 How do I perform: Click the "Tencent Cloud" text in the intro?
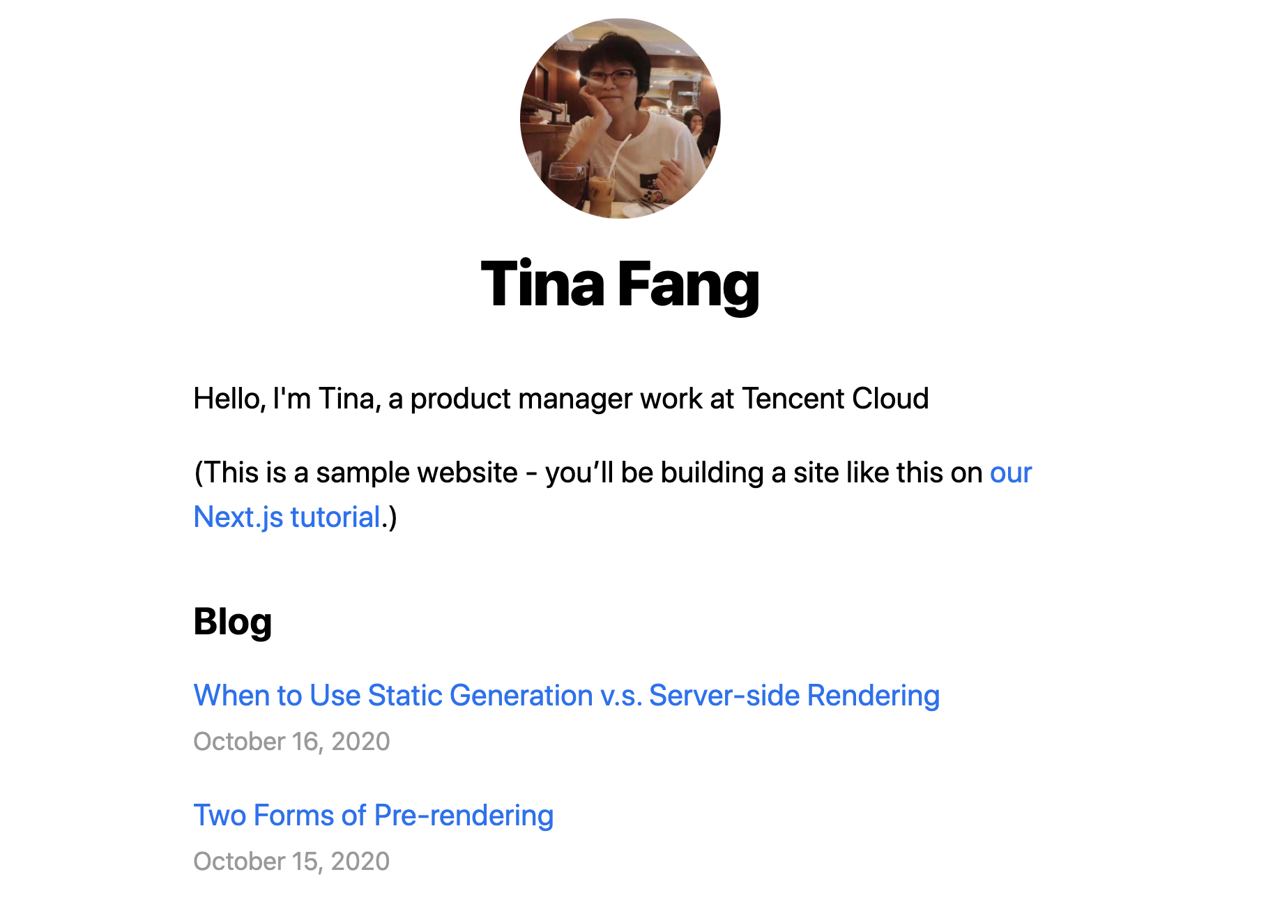coord(834,399)
